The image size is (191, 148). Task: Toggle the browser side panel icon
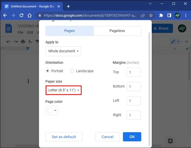(169, 15)
